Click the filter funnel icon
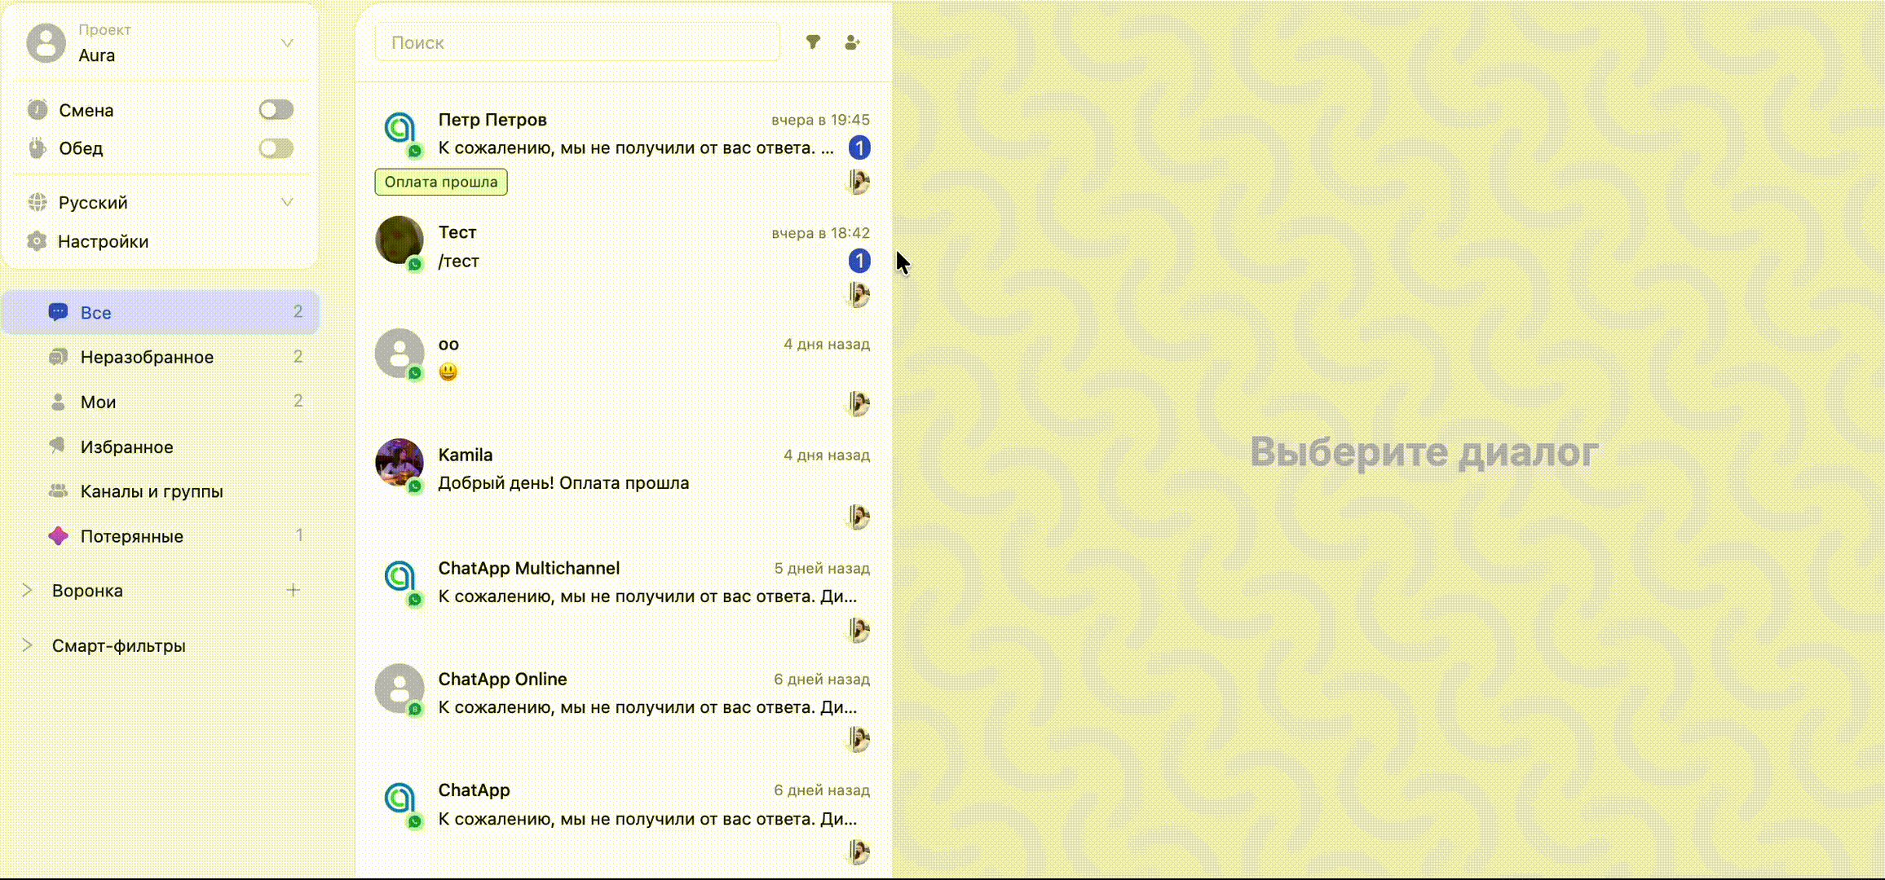This screenshot has width=1885, height=880. (x=813, y=42)
